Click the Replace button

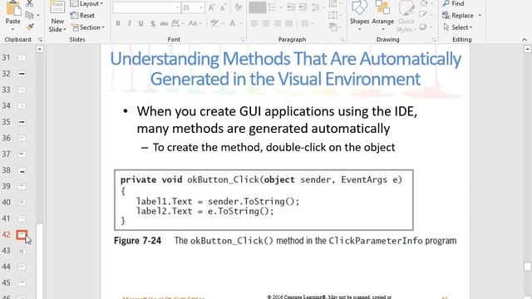[458, 16]
